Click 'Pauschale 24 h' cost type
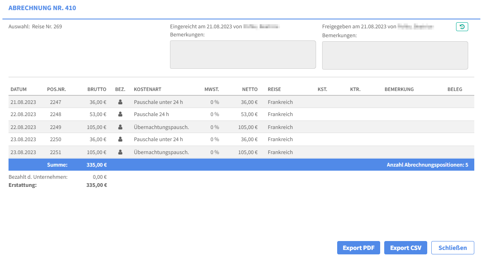 151,114
